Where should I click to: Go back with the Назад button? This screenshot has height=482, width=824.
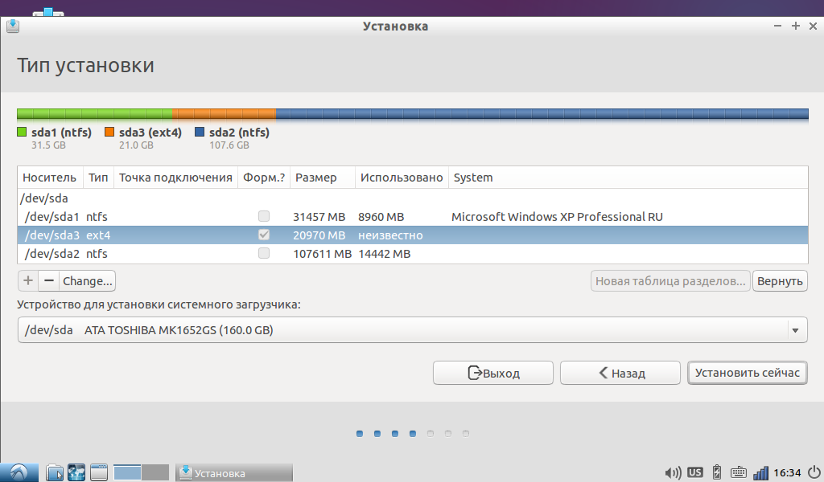click(620, 373)
